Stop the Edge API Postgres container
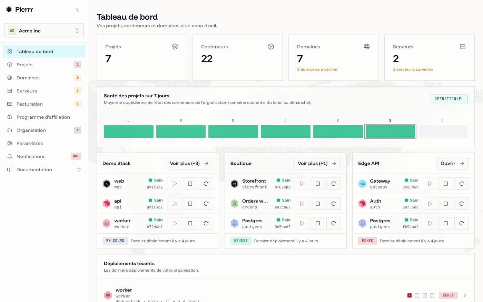 click(446, 223)
